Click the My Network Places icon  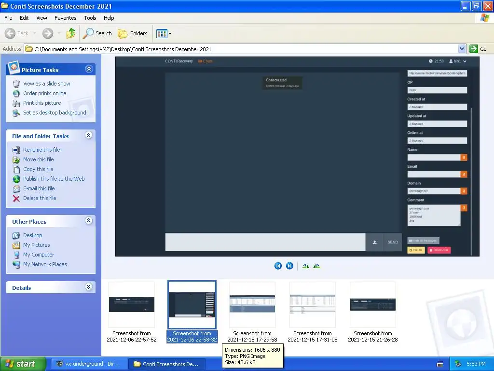point(16,265)
